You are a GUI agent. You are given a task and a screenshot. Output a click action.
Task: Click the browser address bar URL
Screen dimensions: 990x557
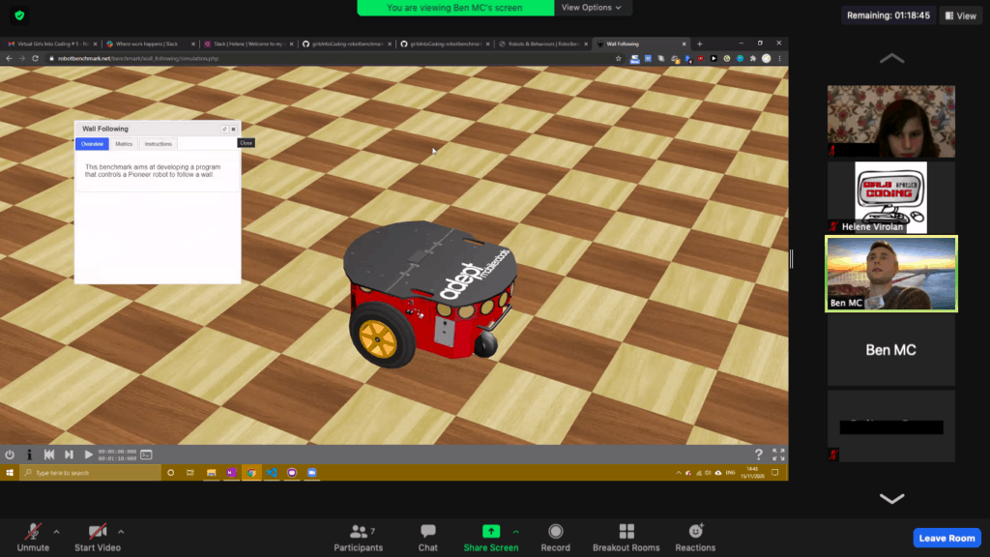coord(138,58)
